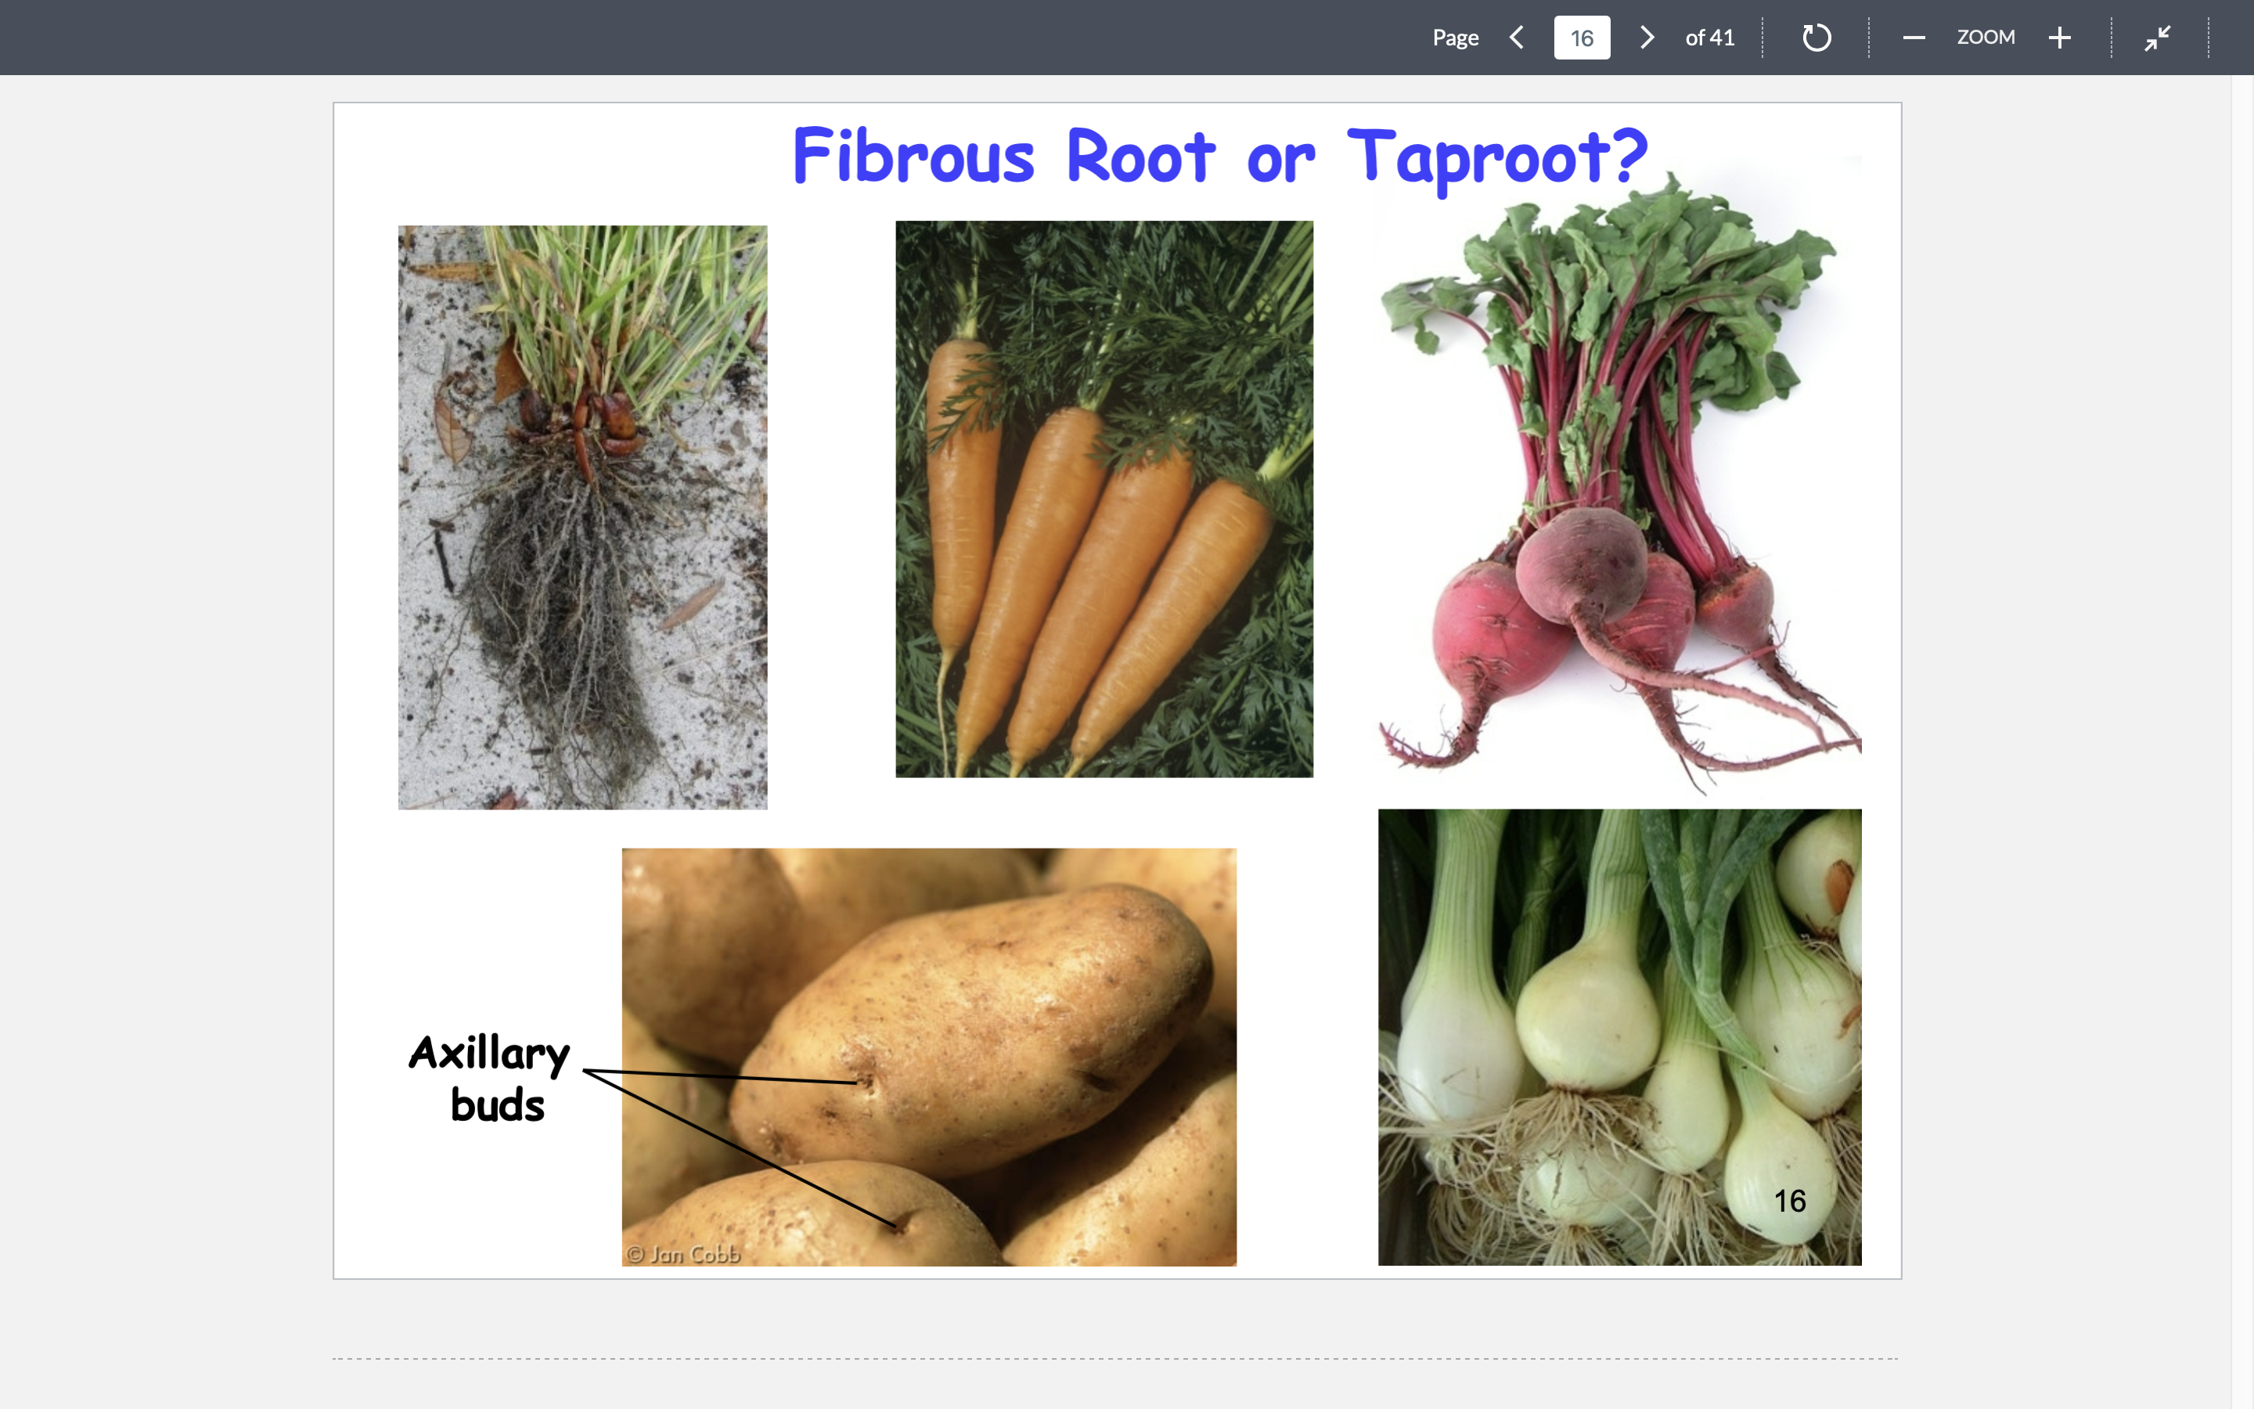Viewport: 2254px width, 1409px height.
Task: Go to the previous page arrow
Action: (x=1516, y=38)
